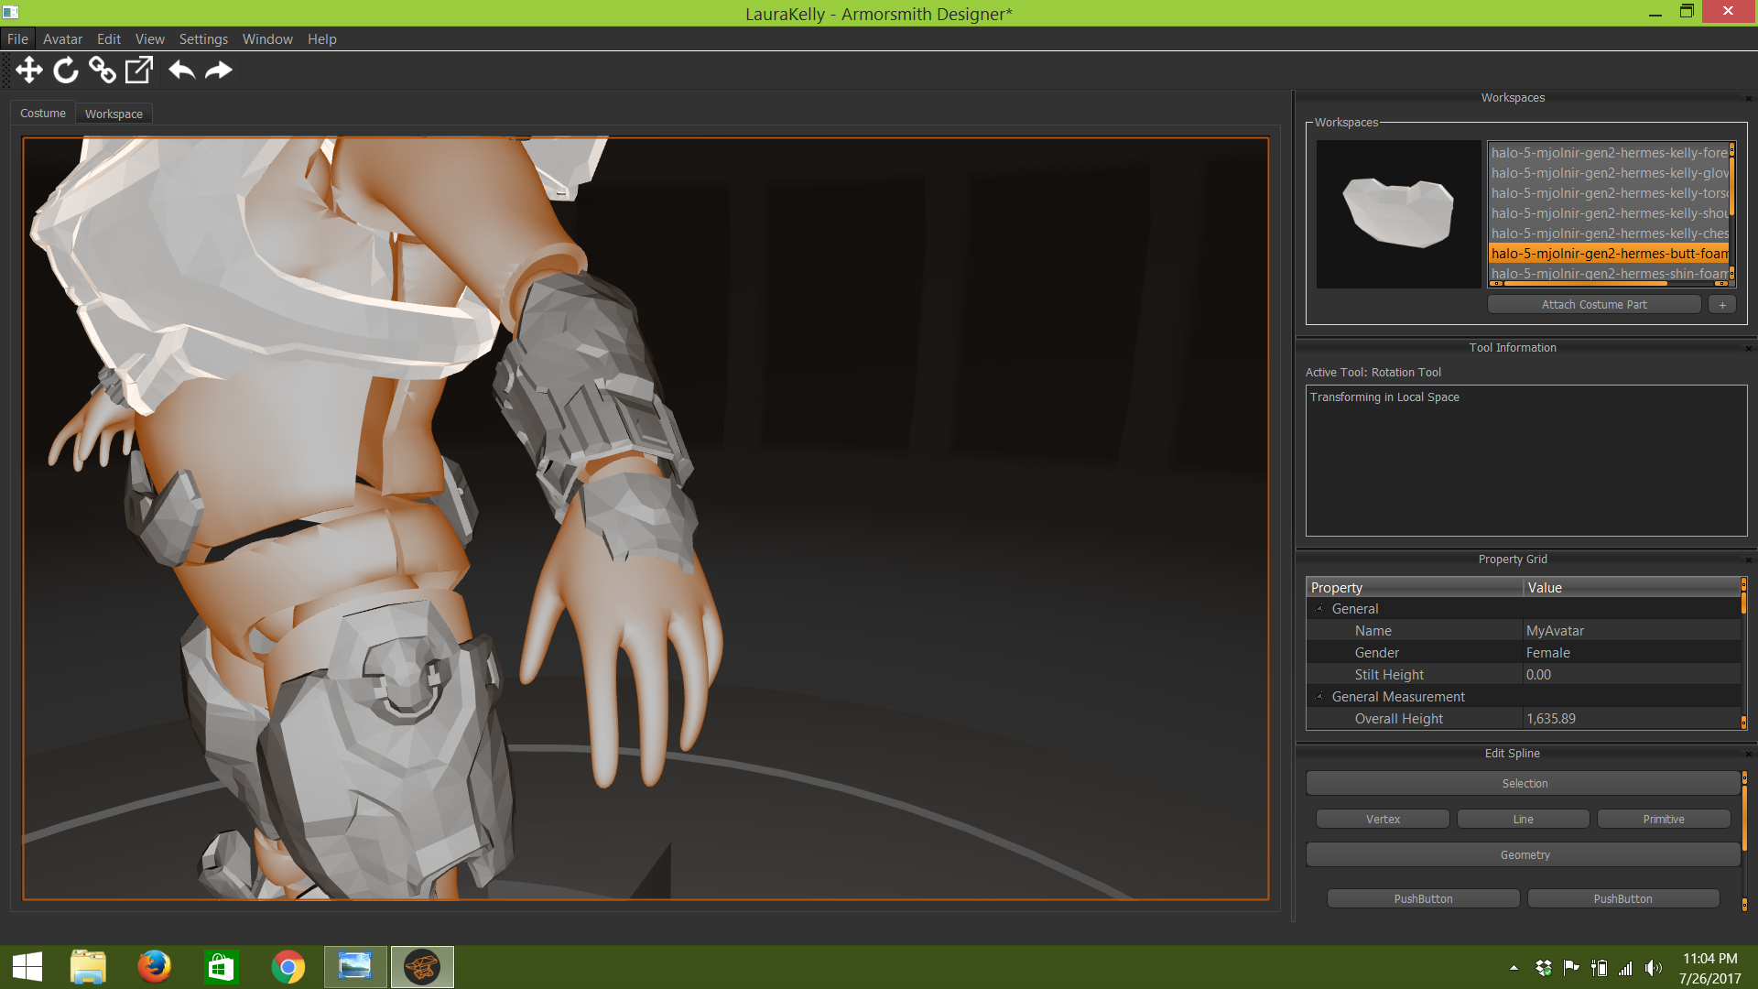Open the Avatar menu

(62, 39)
